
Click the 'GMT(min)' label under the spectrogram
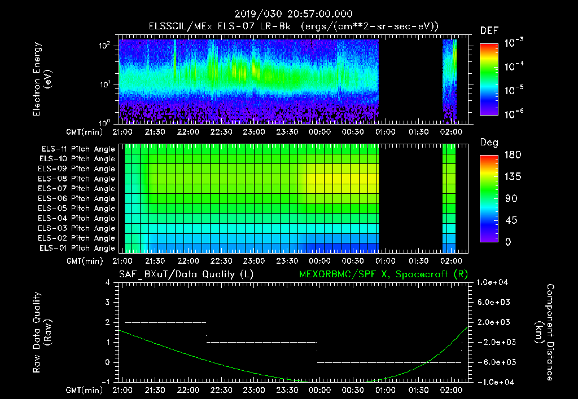(85, 132)
